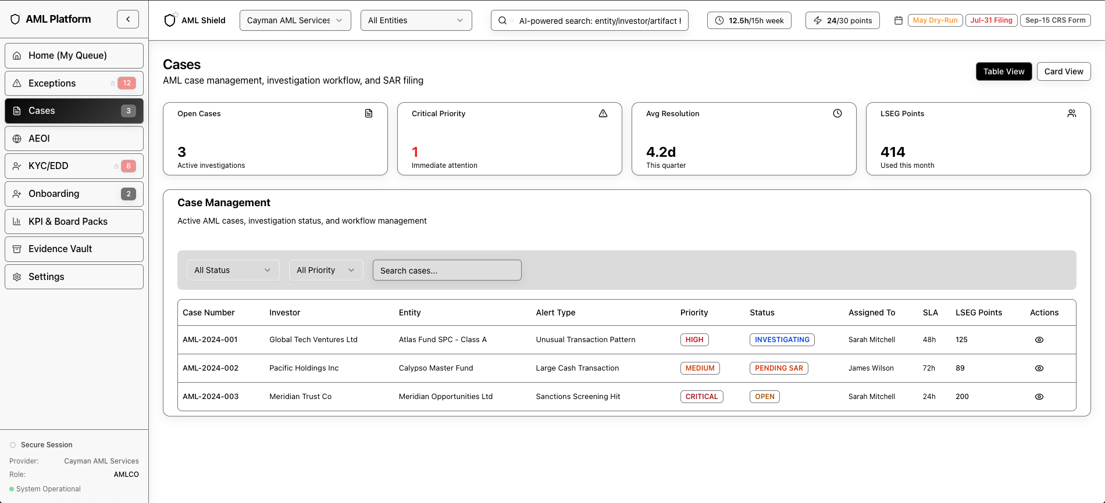Screen dimensions: 1105x503
Task: View case AML-2024-002 with eye icon
Action: 1039,368
